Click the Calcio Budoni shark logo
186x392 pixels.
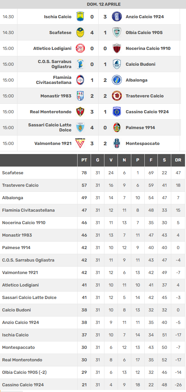coord(117,64)
